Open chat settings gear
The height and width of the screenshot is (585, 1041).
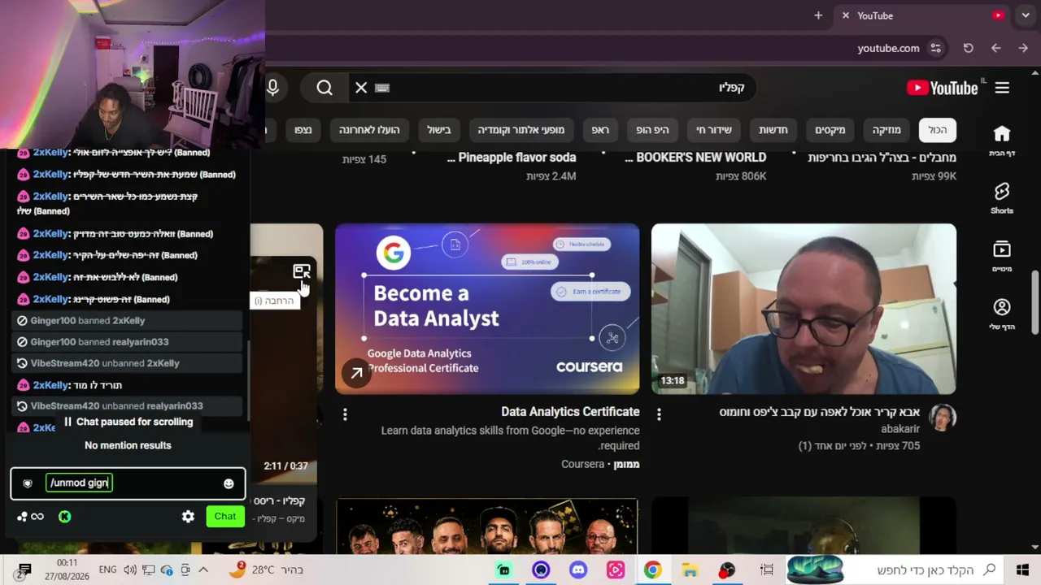tap(188, 517)
